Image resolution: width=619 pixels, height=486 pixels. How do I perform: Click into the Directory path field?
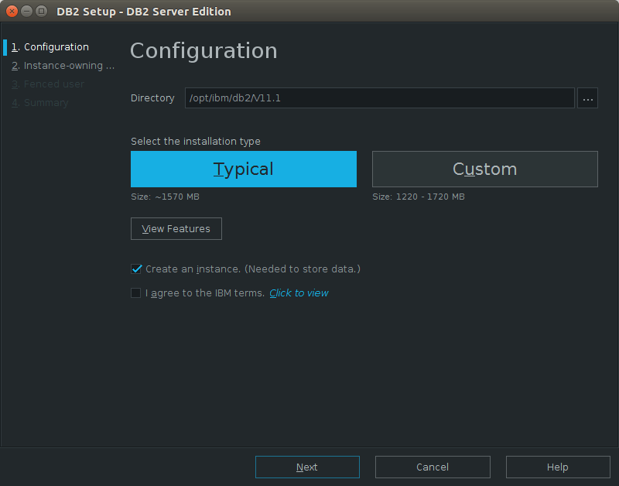click(x=379, y=98)
